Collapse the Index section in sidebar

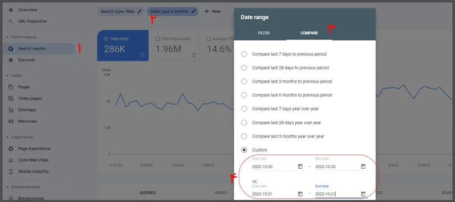click(x=7, y=76)
